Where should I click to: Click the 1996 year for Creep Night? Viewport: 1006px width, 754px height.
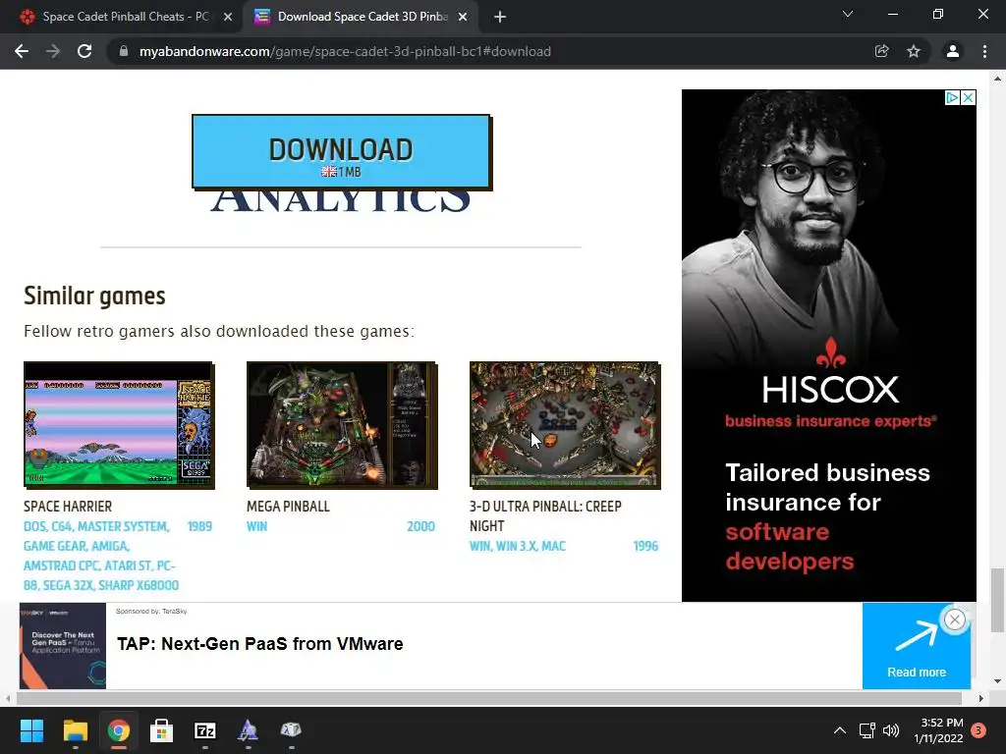pos(645,546)
